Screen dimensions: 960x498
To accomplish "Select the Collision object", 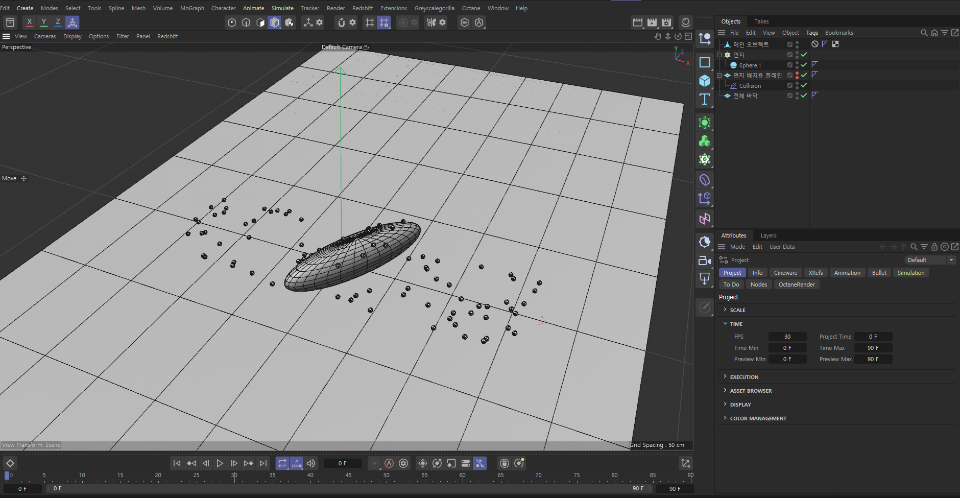I will [750, 86].
